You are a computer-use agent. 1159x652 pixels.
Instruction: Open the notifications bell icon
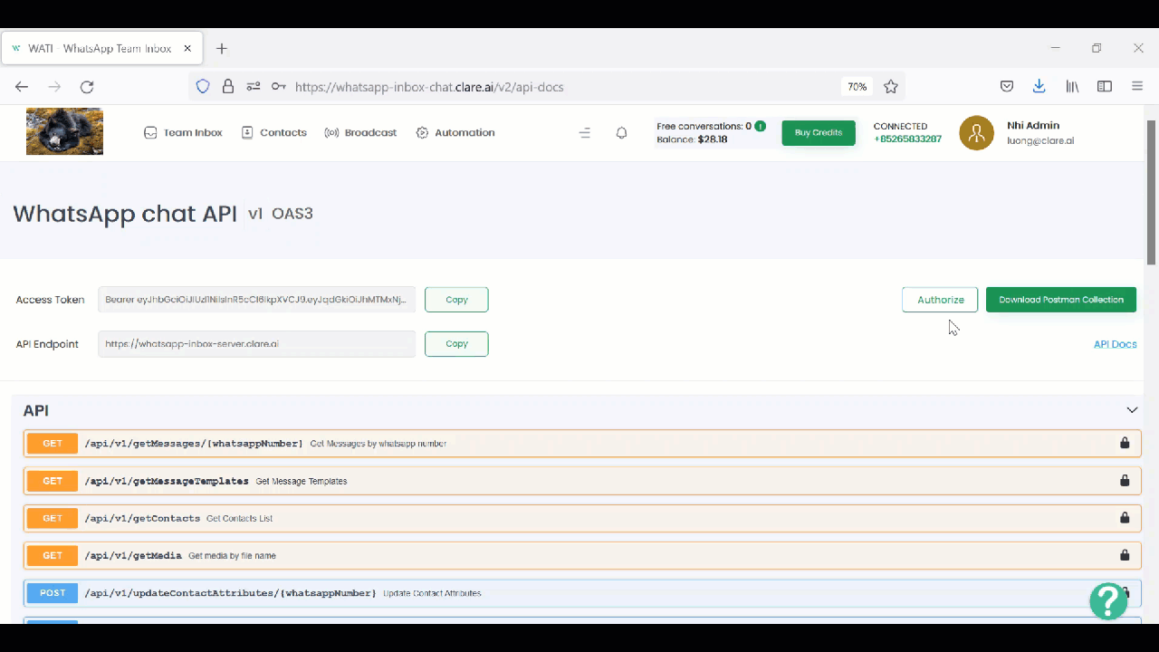tap(621, 132)
